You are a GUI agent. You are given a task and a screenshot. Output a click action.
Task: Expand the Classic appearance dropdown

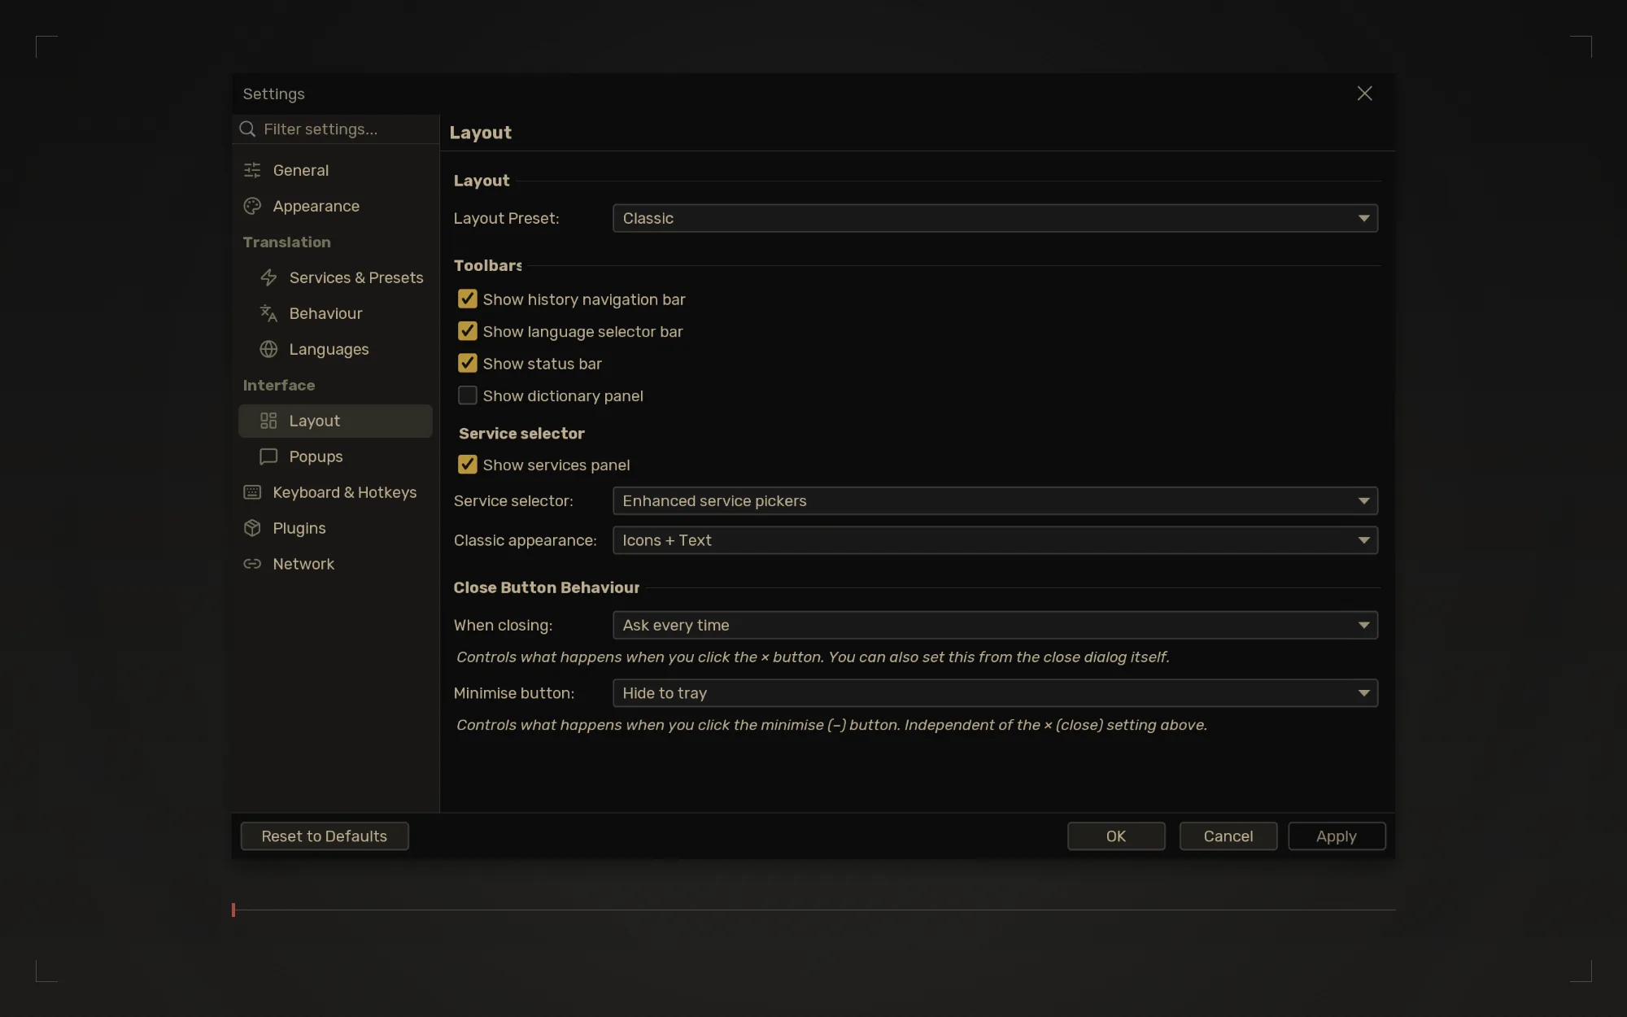995,540
